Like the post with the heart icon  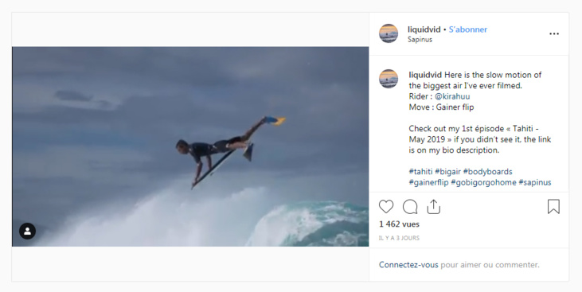click(x=386, y=207)
